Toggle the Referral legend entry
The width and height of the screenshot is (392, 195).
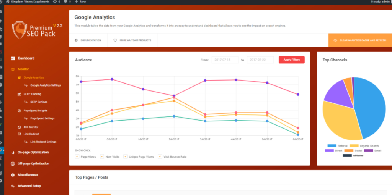click(x=337, y=146)
